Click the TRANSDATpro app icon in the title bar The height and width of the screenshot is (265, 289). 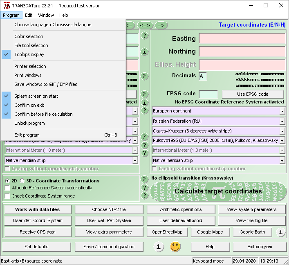pos(7,5)
